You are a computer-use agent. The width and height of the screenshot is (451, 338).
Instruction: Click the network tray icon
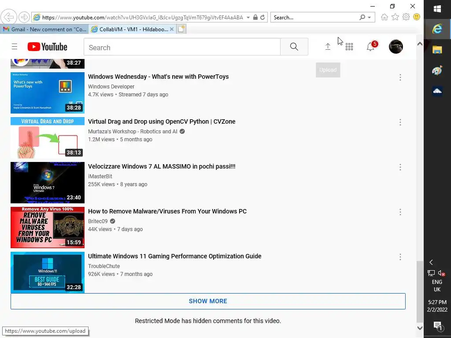[431, 273]
